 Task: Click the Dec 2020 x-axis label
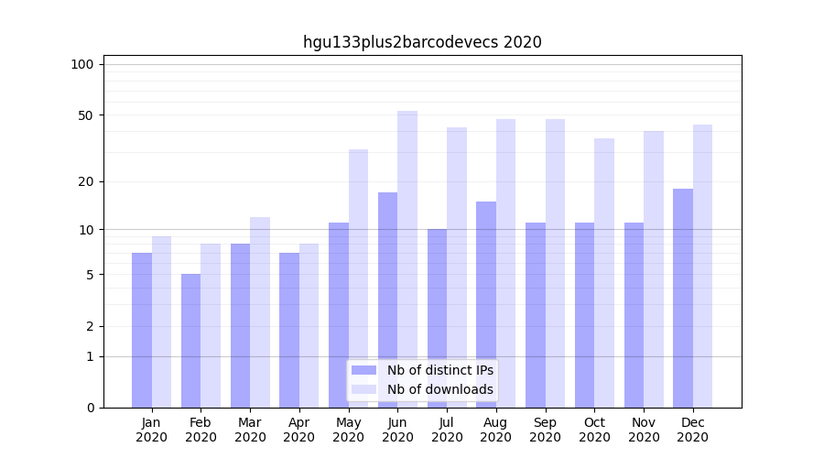pyautogui.click(x=692, y=430)
